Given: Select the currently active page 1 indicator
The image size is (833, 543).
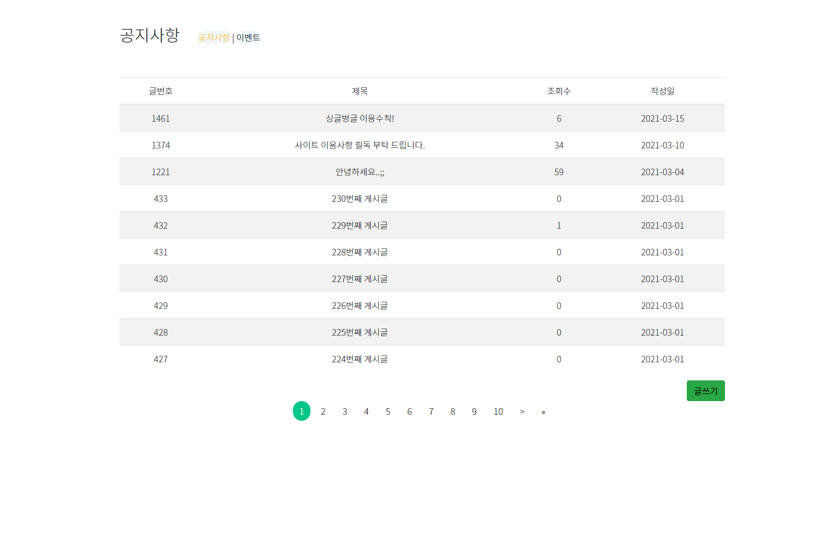Looking at the screenshot, I should pos(301,411).
